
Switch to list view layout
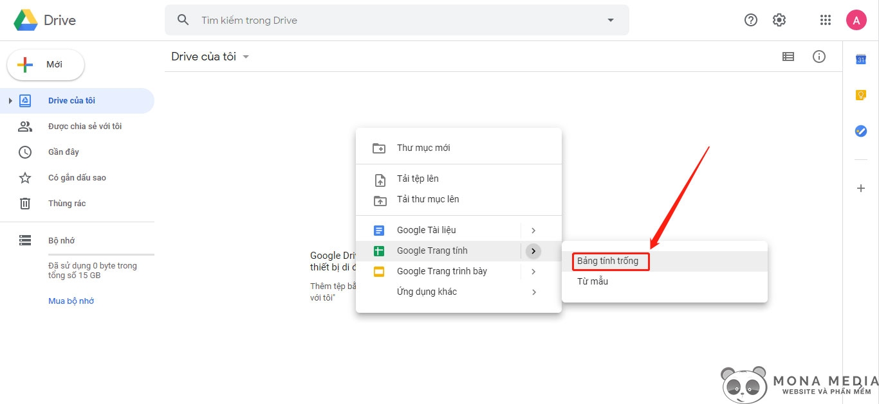788,57
